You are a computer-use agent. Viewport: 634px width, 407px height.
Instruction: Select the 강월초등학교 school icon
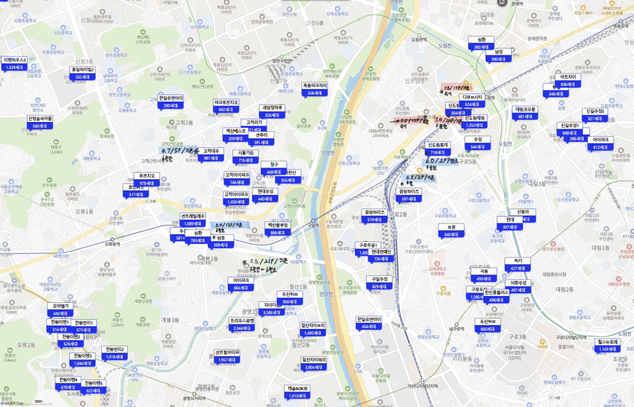point(25,15)
